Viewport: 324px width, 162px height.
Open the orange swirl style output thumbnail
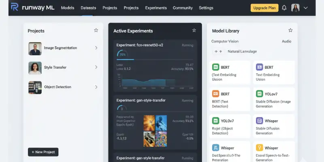[x=149, y=123]
